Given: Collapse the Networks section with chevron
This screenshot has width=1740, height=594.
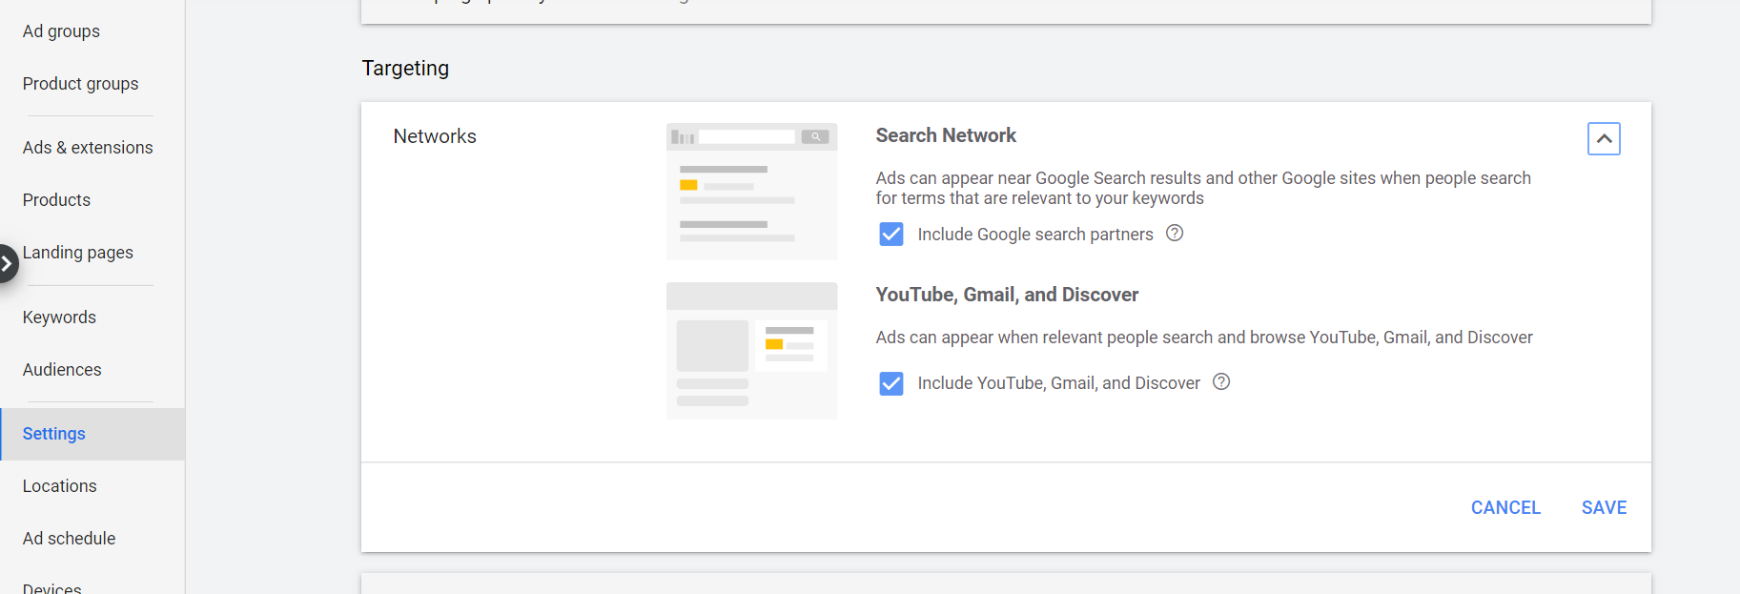Looking at the screenshot, I should pyautogui.click(x=1604, y=139).
